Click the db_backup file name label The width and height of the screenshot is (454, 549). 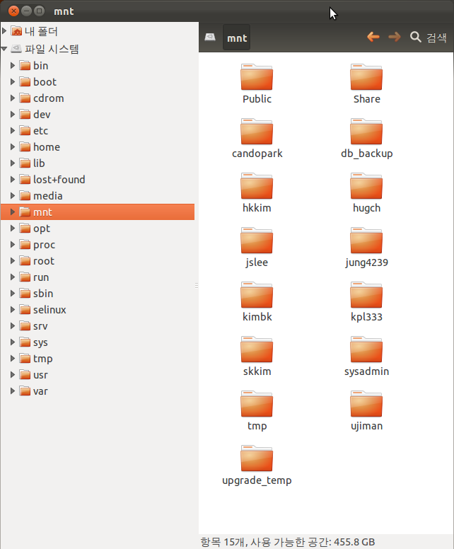point(367,154)
